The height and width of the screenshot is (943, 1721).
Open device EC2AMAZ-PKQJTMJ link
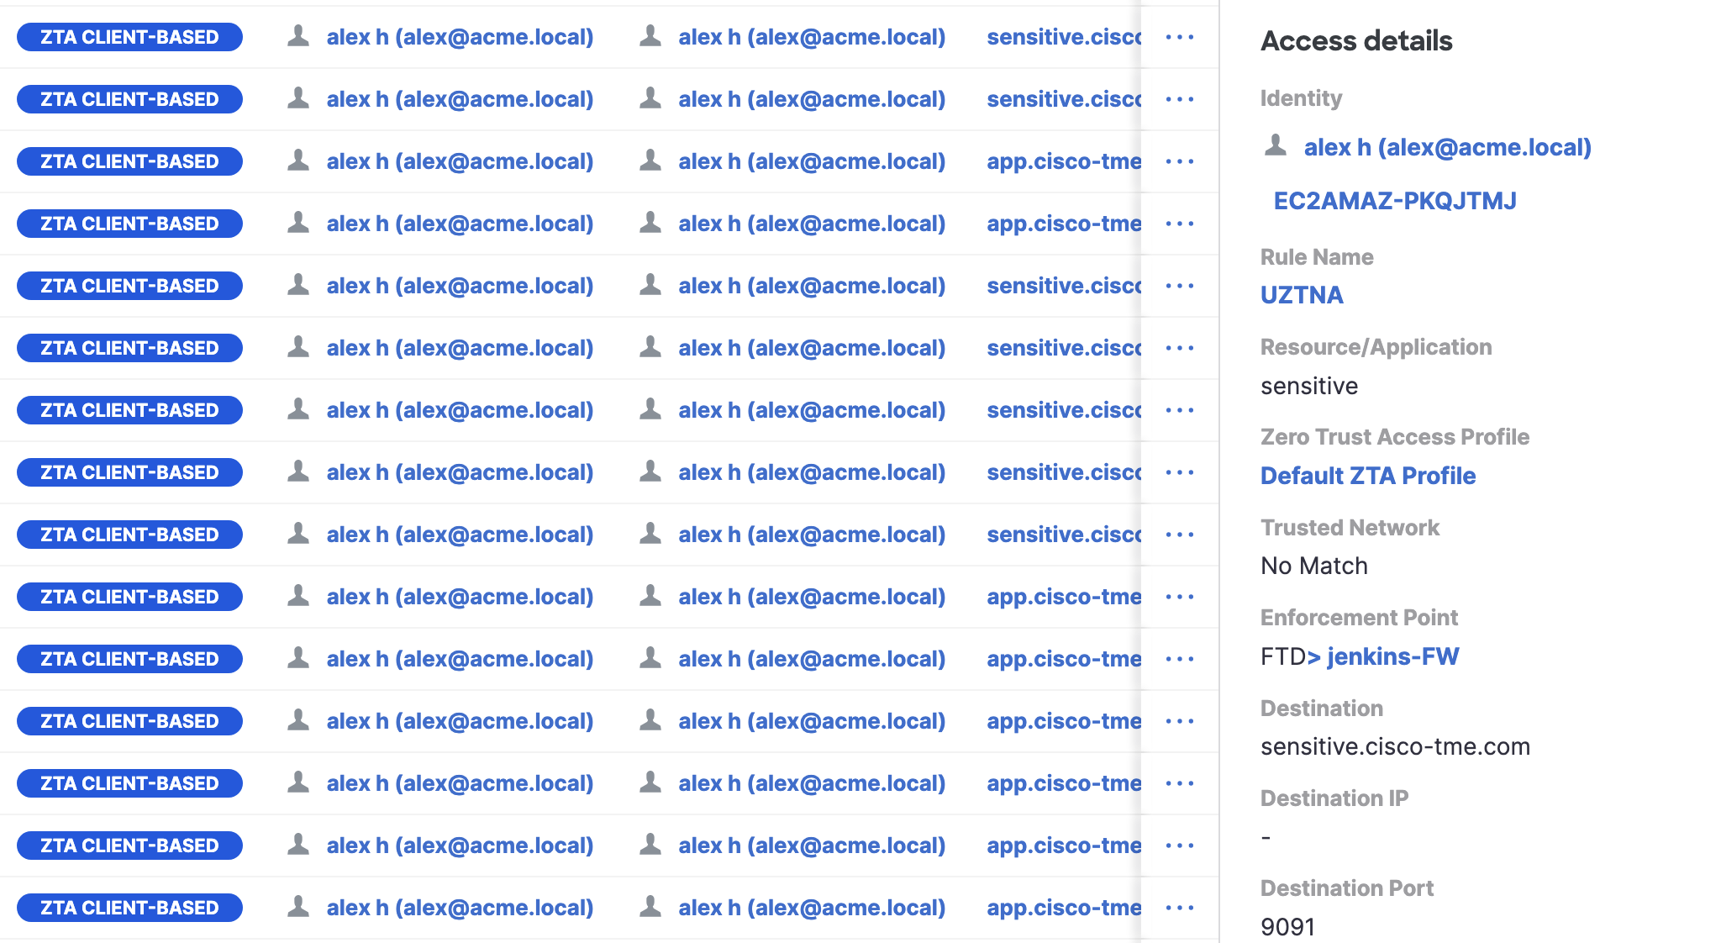[1395, 201]
